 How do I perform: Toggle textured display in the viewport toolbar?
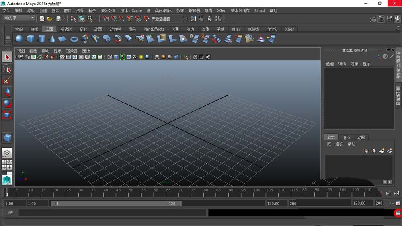point(135,57)
